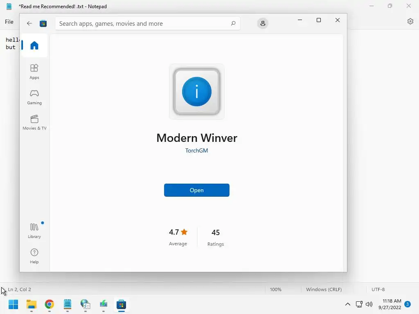Show hidden system tray icons
The height and width of the screenshot is (314, 419).
(348, 304)
